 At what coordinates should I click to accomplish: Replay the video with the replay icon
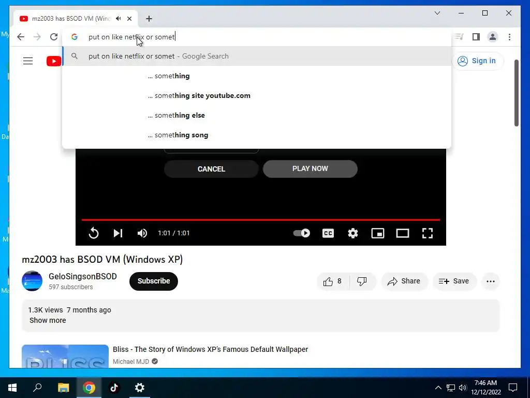click(94, 233)
